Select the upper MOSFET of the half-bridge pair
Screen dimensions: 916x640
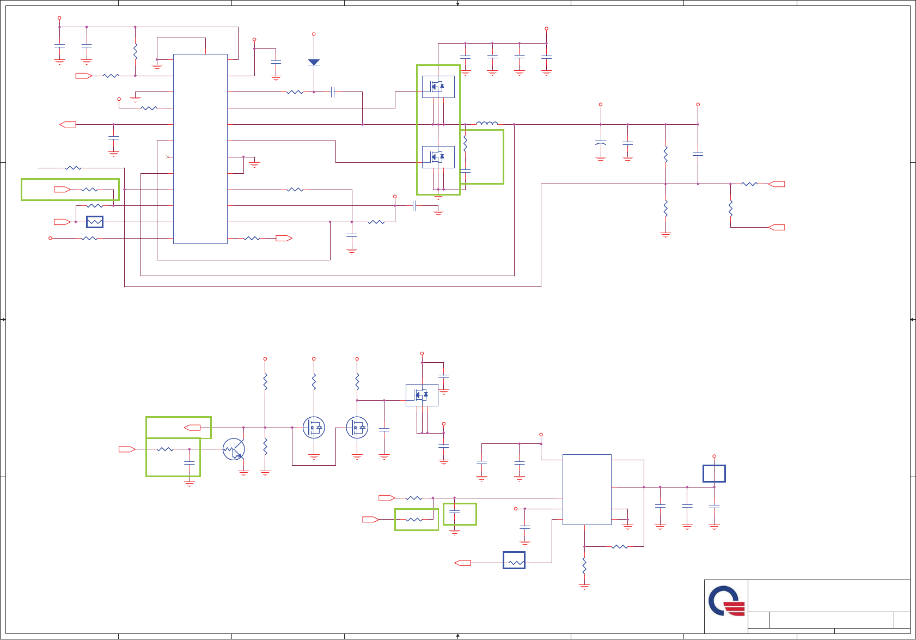tap(438, 87)
